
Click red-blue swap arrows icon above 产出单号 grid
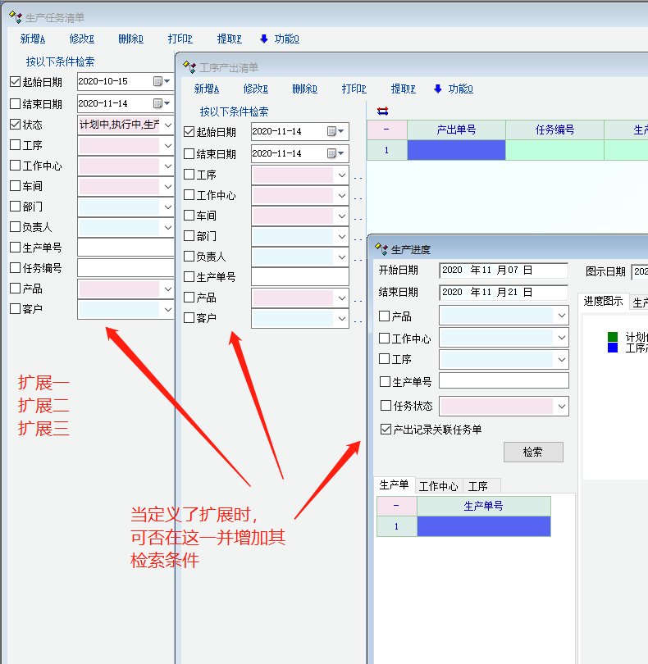[x=382, y=111]
